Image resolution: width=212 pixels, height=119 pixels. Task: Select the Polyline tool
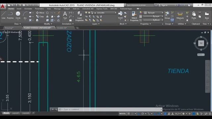pos(10,15)
